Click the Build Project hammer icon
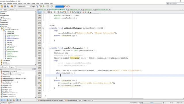 (x=37, y=6)
